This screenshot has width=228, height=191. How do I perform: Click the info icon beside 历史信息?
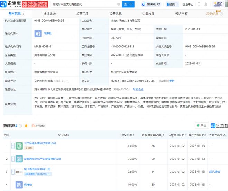click(221, 14)
